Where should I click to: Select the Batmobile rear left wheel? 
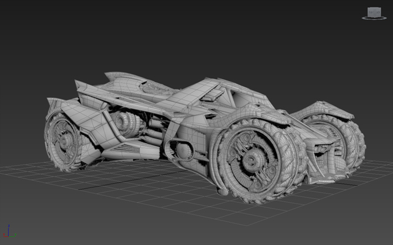click(64, 142)
